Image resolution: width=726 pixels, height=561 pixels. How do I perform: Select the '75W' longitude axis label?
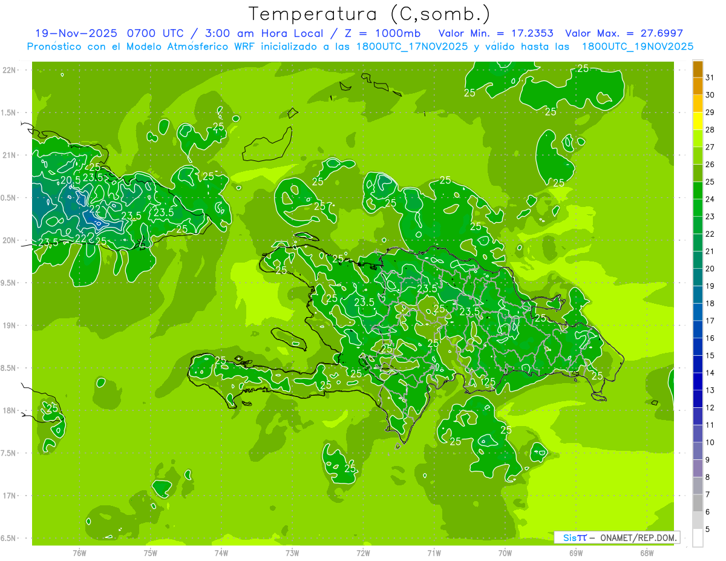coord(151,553)
